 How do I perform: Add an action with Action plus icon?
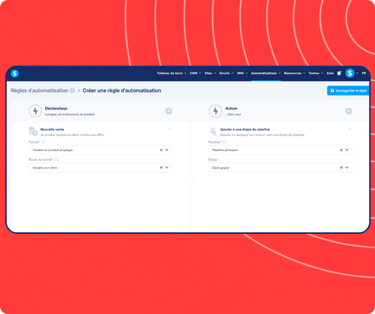[349, 111]
